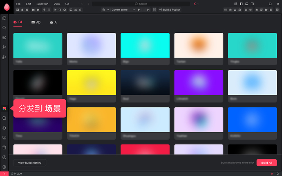Screen dimensions: 282x176
Task: Open the 3D cube assets panel in sidebar
Action: [x=4, y=38]
